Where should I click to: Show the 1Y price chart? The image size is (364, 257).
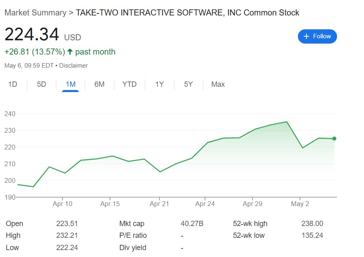click(160, 84)
